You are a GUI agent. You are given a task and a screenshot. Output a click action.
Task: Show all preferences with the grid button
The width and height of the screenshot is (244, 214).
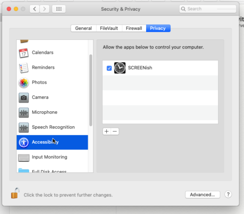coord(59,9)
